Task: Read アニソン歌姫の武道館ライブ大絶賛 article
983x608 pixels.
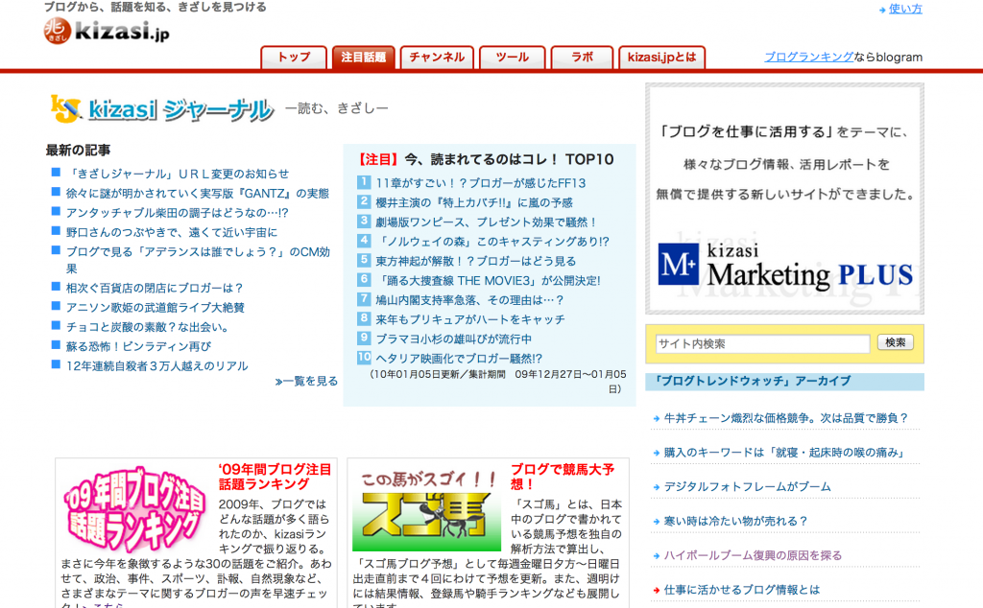Action: click(x=155, y=308)
